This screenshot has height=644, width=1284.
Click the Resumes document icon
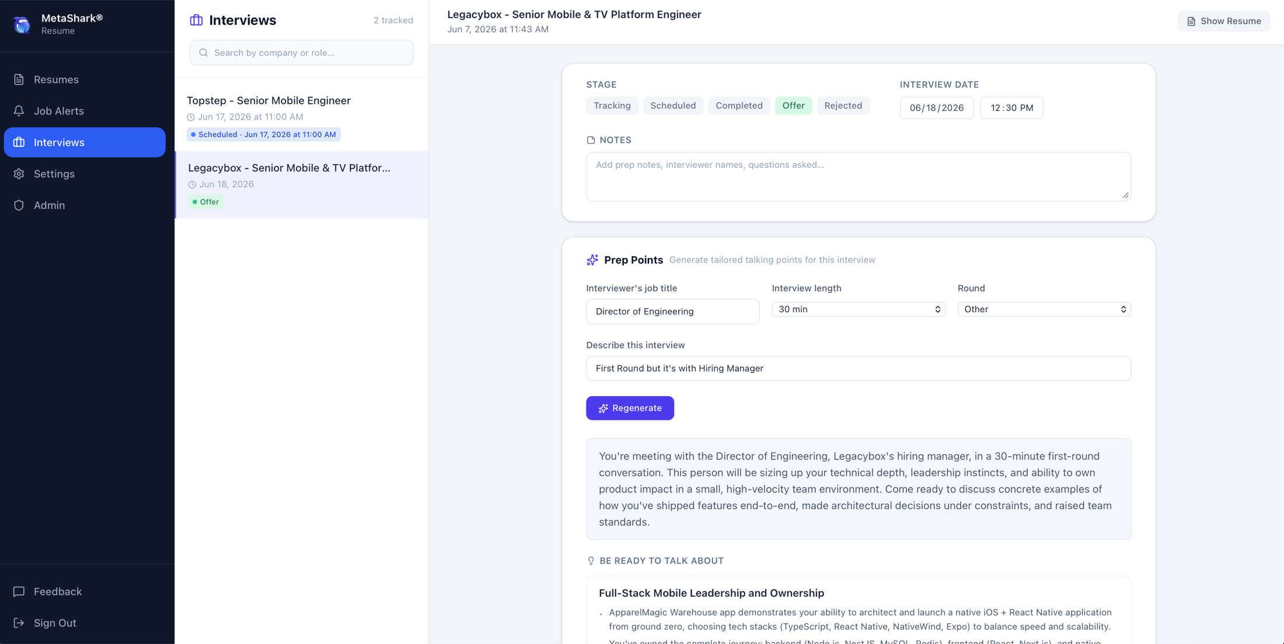coord(19,79)
